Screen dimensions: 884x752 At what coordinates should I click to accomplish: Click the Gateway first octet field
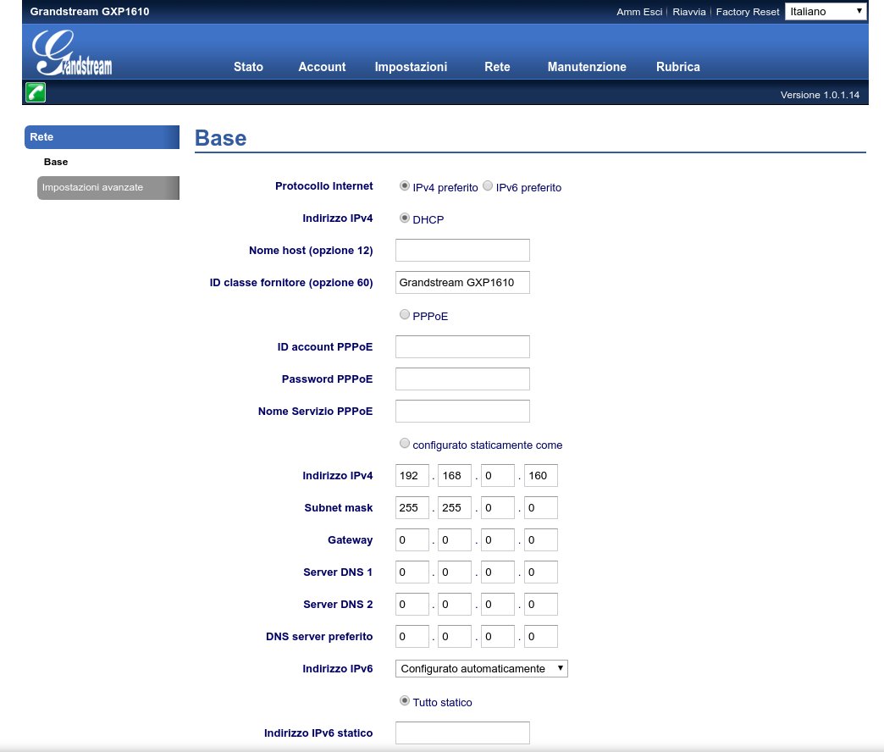click(412, 539)
